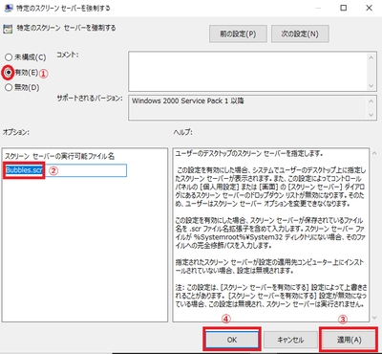Close the dialog window
This screenshot has height=354, width=382.
(369, 8)
